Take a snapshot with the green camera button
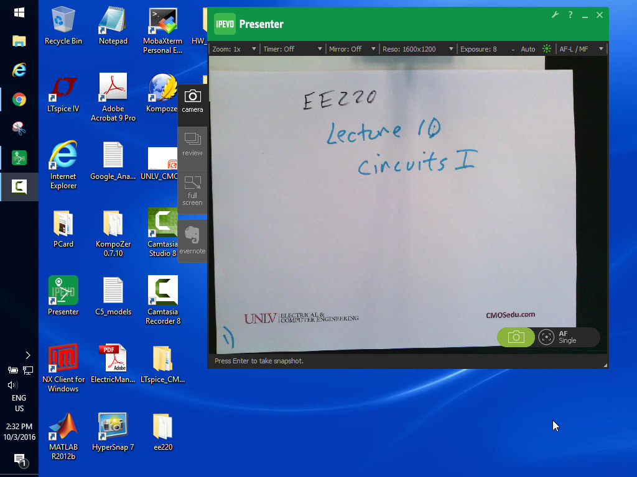Screen dimensions: 637x477 pyautogui.click(x=516, y=337)
